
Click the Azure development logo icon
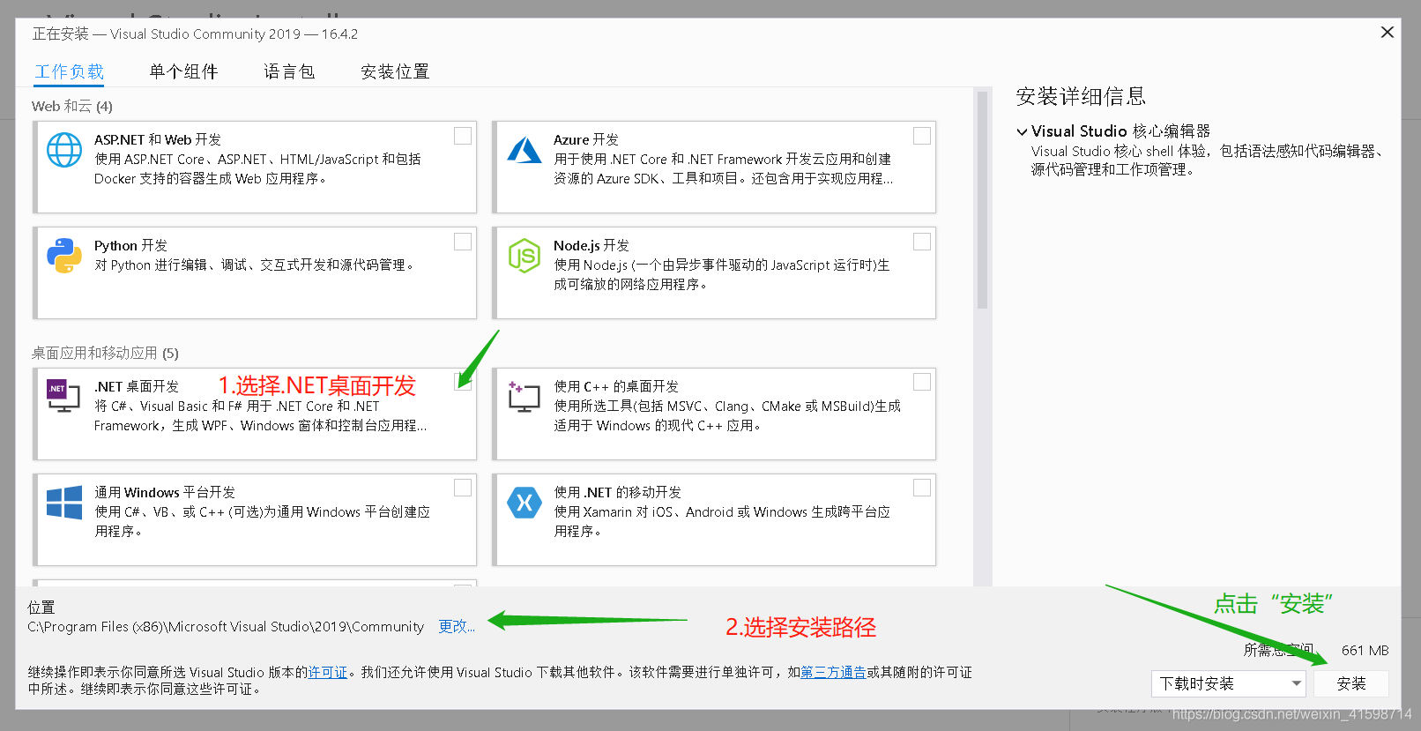click(x=525, y=150)
